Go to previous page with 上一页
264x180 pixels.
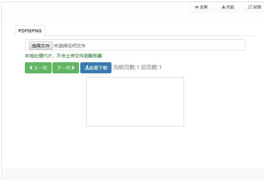tap(38, 68)
